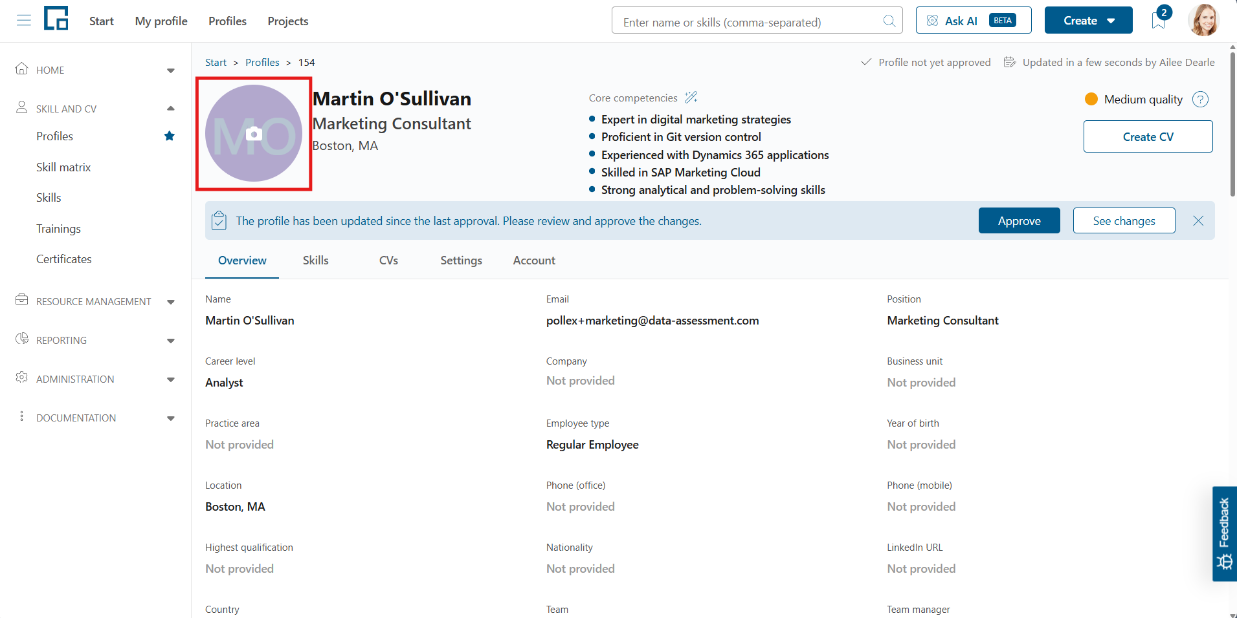Open the bookmark notifications icon
The image size is (1237, 618).
coord(1159,21)
